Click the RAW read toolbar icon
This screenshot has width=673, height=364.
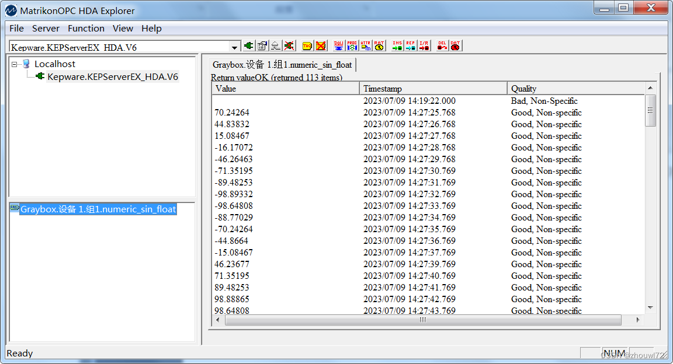point(339,46)
